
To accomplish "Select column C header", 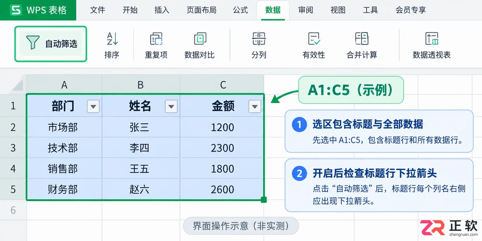I will click(222, 85).
